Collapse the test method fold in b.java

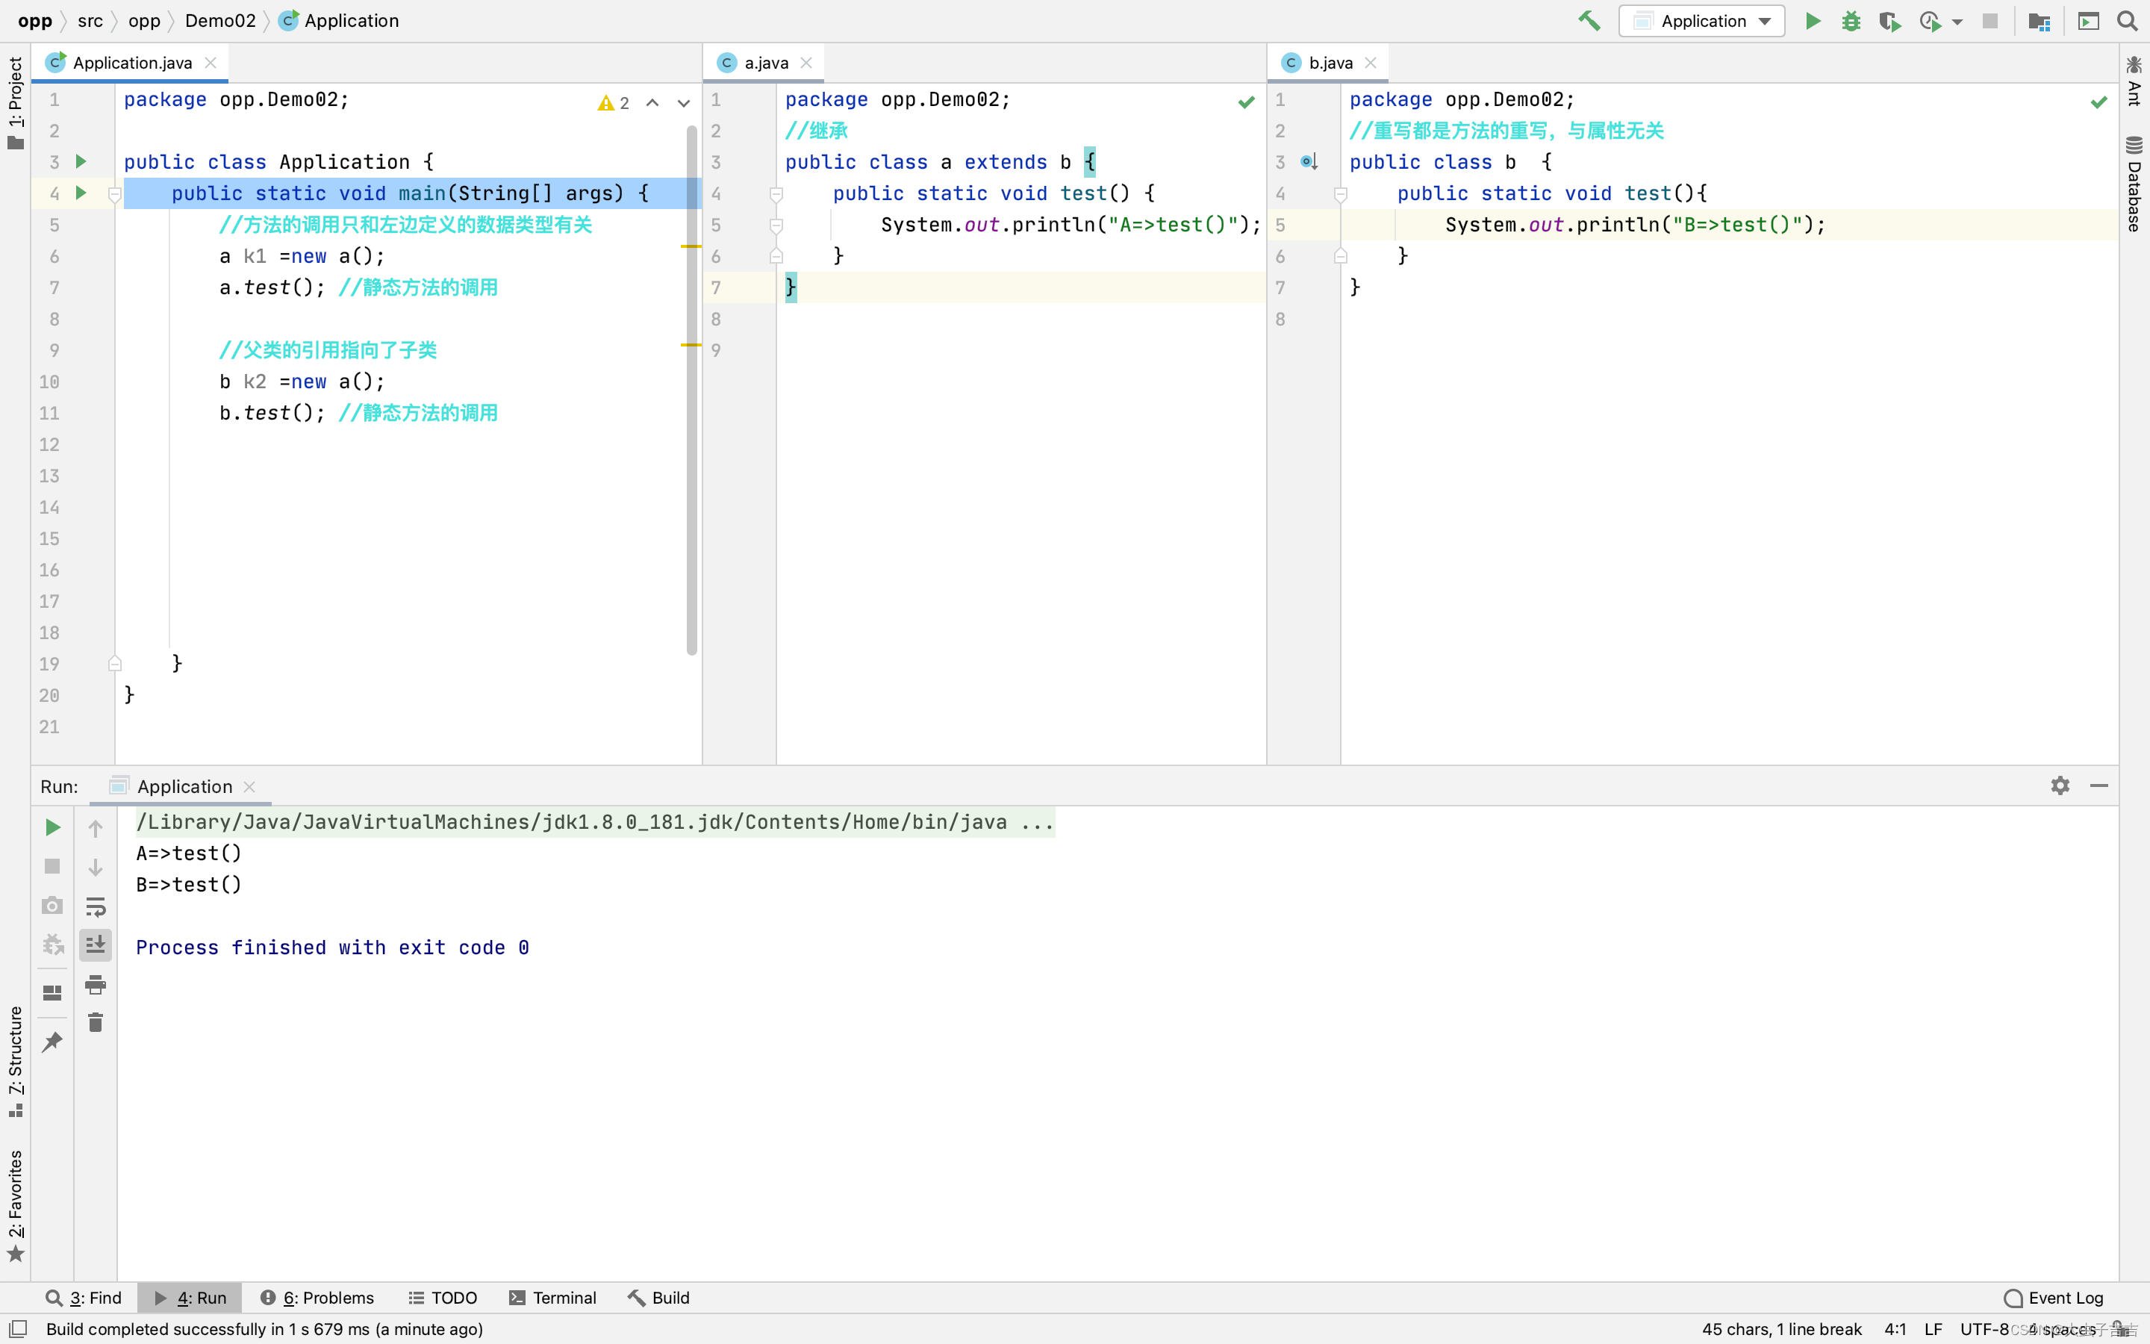[1341, 194]
